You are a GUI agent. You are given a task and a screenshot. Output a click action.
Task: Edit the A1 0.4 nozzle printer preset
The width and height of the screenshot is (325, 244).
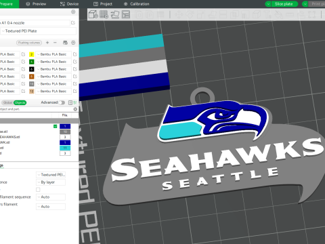point(73,22)
